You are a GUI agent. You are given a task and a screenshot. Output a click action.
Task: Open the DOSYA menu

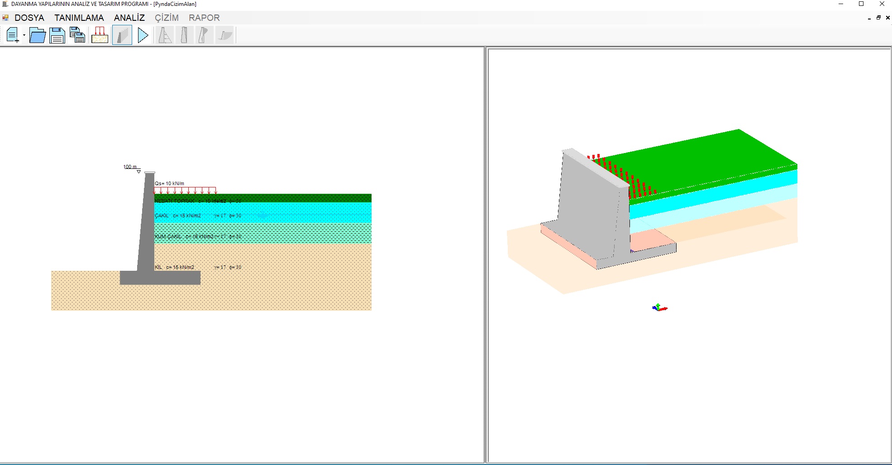[x=29, y=18]
